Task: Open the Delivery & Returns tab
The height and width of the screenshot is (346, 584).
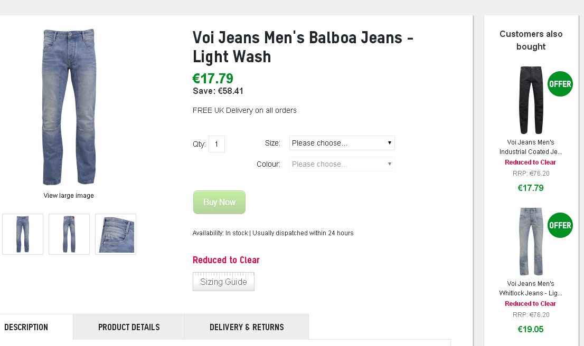Action: [x=247, y=327]
